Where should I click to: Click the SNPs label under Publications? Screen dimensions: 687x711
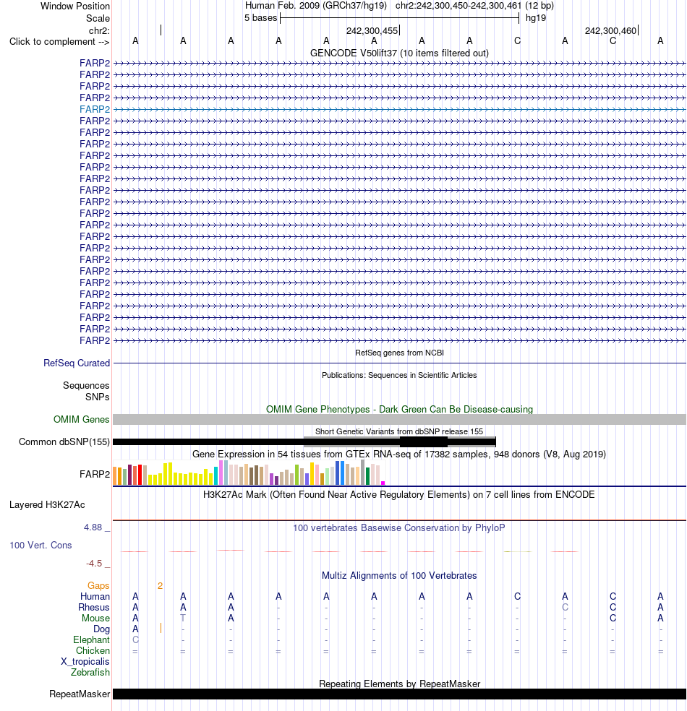pyautogui.click(x=97, y=397)
